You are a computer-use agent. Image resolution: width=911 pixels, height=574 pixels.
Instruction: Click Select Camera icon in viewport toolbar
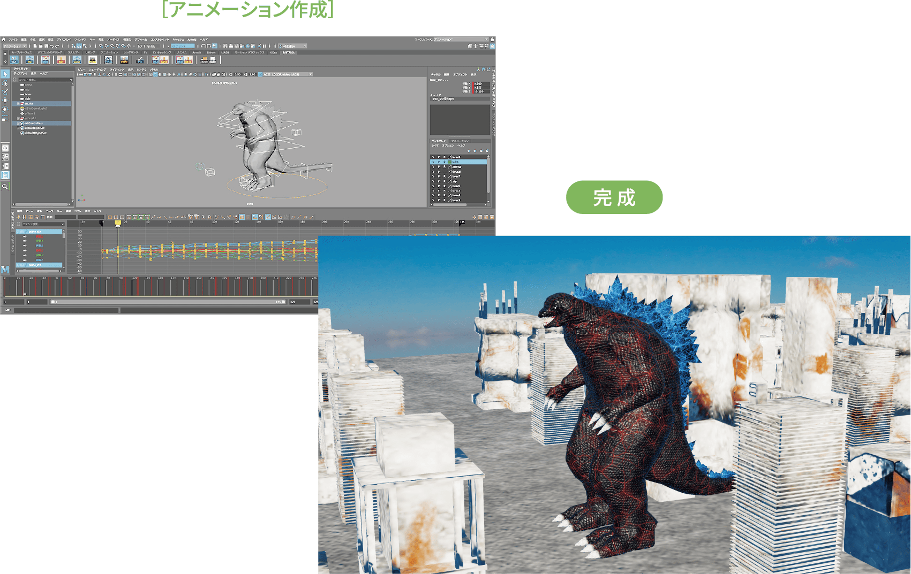coord(81,74)
